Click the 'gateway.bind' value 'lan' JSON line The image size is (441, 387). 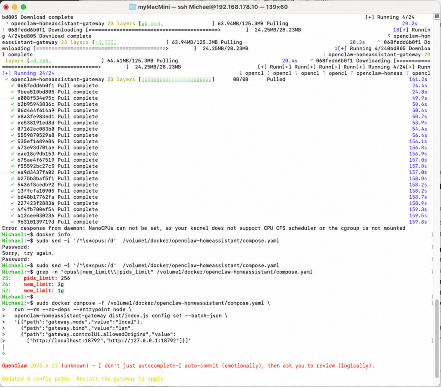(77, 328)
